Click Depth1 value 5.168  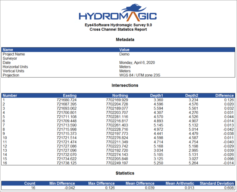(158, 146)
